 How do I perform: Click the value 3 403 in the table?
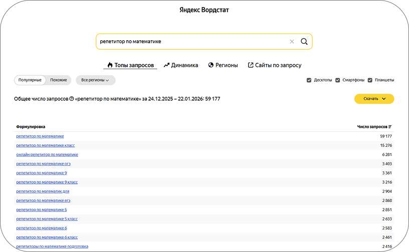(387, 164)
